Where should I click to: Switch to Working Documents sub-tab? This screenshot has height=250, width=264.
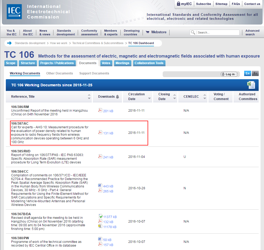(25, 73)
